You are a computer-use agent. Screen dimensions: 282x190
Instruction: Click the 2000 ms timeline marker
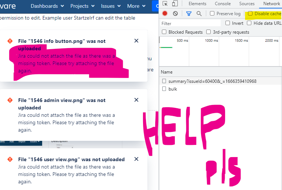click(x=272, y=41)
